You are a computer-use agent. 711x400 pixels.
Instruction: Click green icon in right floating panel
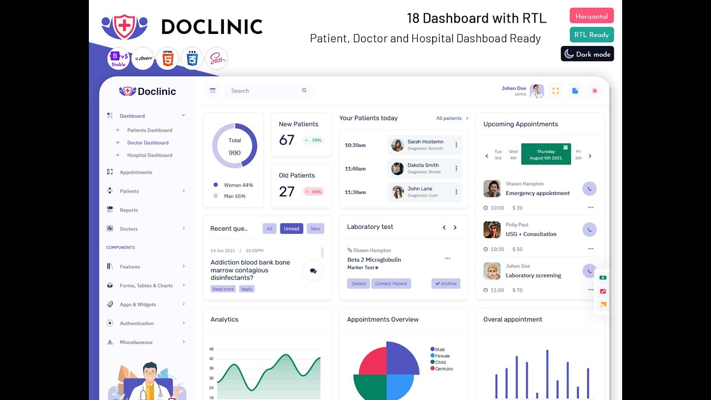[603, 277]
